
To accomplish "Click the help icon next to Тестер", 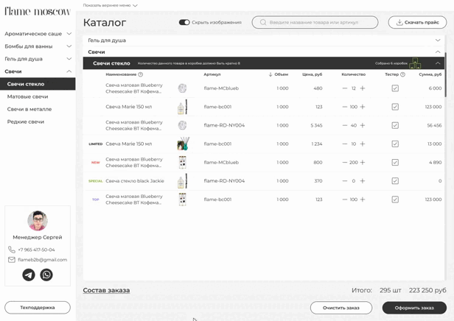I will coord(402,74).
